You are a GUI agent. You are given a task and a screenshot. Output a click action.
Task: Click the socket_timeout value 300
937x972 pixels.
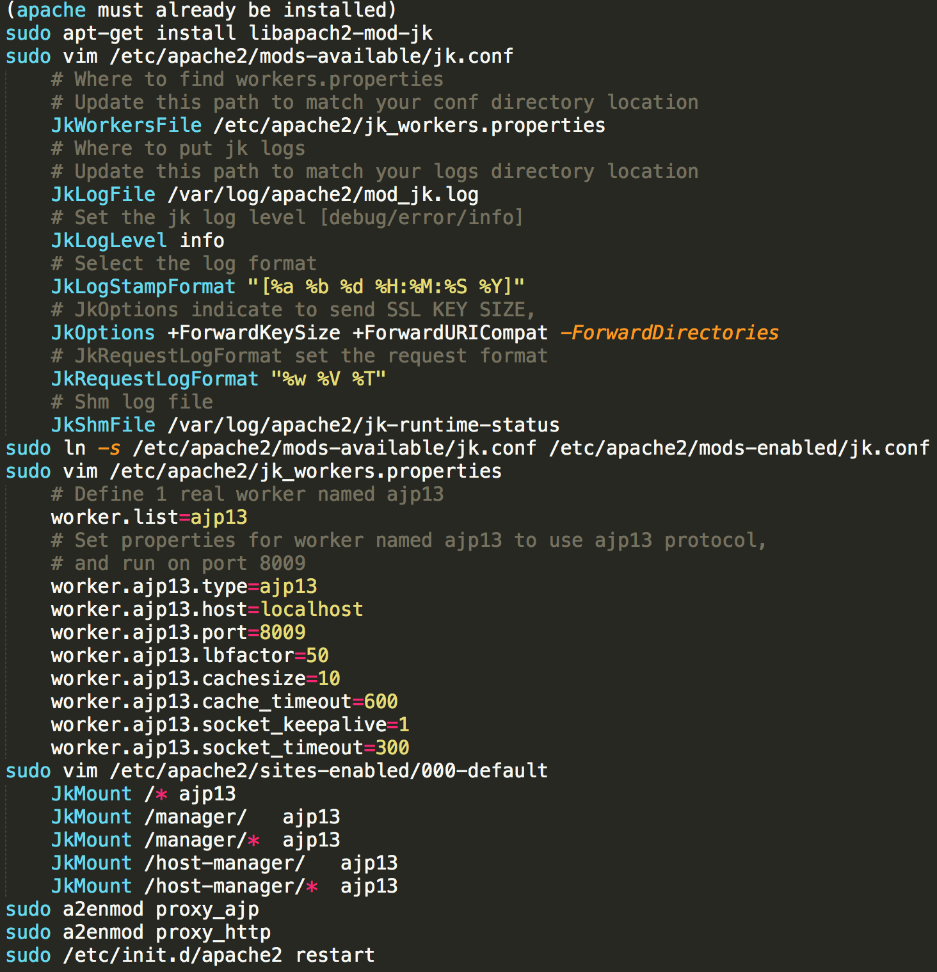click(x=392, y=748)
